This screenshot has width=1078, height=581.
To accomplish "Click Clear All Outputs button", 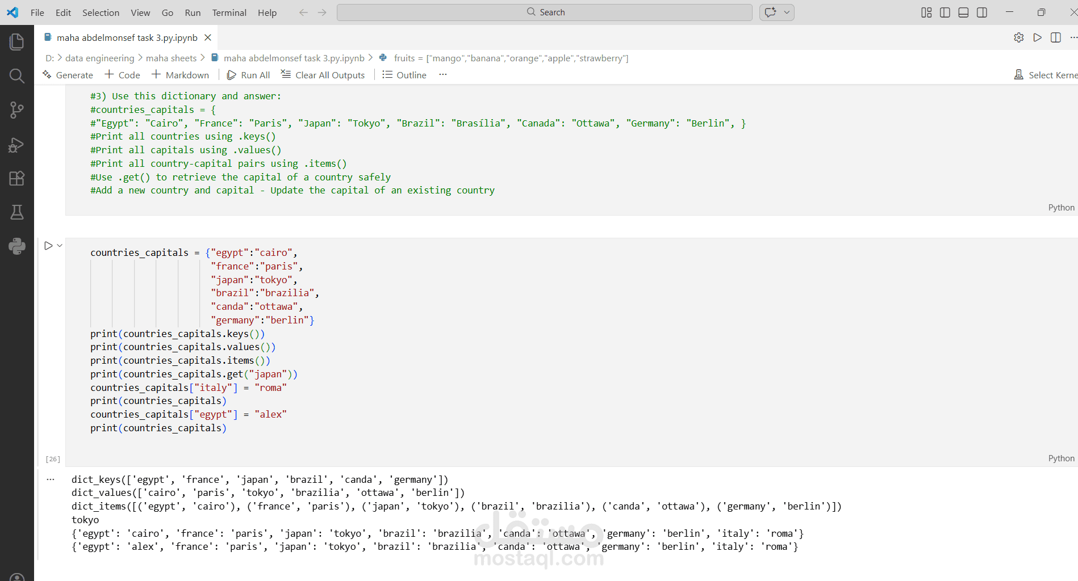I will [323, 75].
